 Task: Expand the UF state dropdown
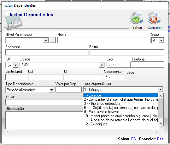pyautogui.click(x=16, y=65)
